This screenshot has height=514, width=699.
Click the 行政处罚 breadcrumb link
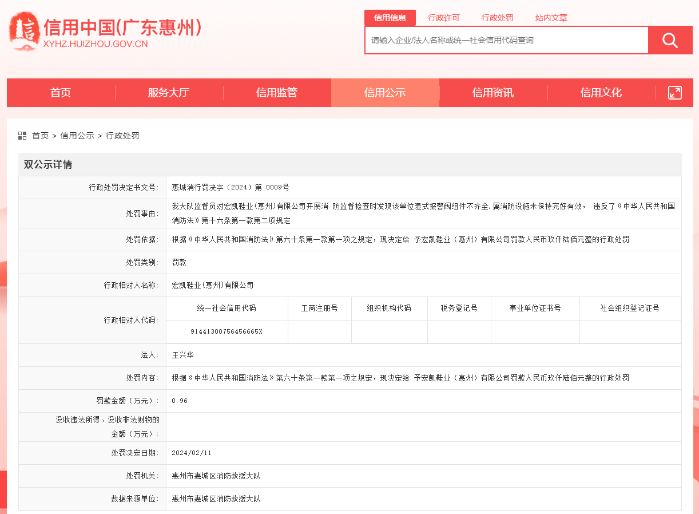(x=122, y=136)
